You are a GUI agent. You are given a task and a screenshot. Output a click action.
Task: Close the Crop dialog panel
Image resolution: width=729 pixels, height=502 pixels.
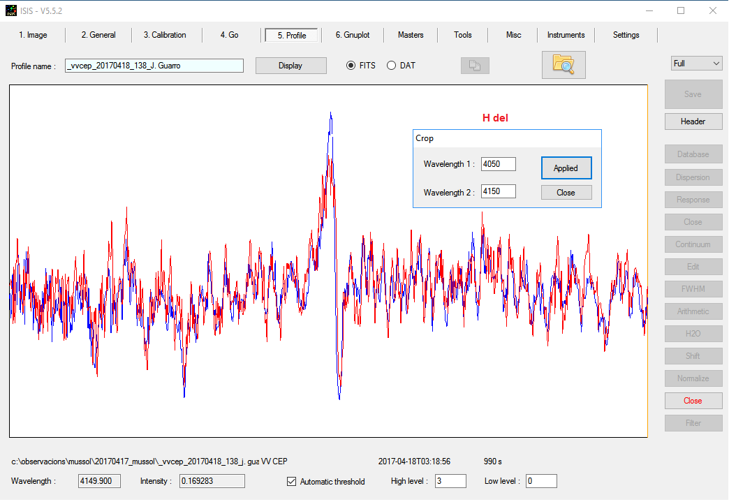(566, 193)
